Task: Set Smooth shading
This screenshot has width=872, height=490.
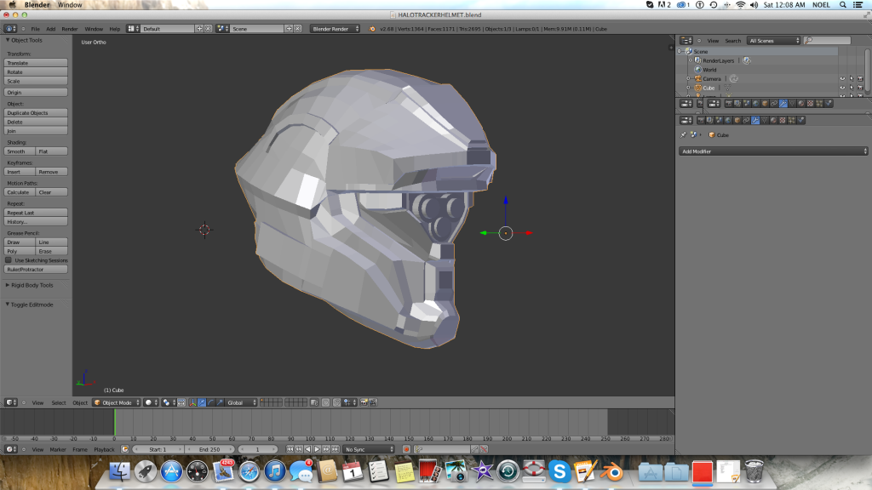Action: pyautogui.click(x=20, y=151)
